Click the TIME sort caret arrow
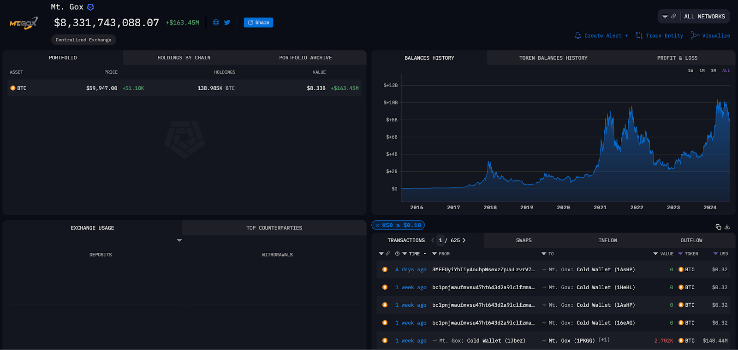The image size is (738, 350). 425,254
